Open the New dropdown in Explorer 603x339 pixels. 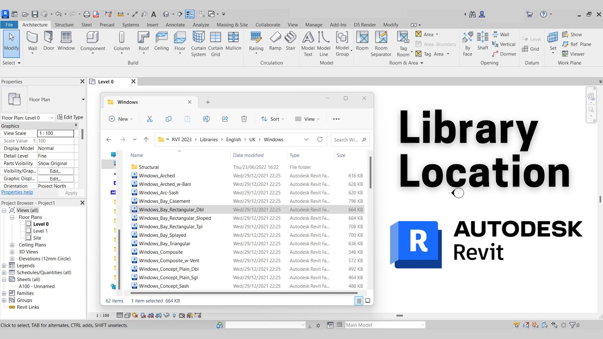coord(121,119)
